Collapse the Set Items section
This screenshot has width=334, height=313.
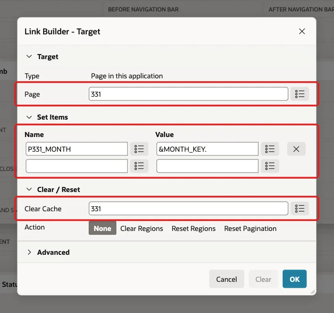(x=29, y=117)
